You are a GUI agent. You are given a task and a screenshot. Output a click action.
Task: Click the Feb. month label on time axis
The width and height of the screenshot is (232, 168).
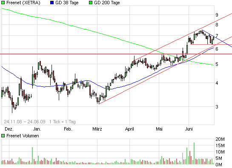[68, 129]
